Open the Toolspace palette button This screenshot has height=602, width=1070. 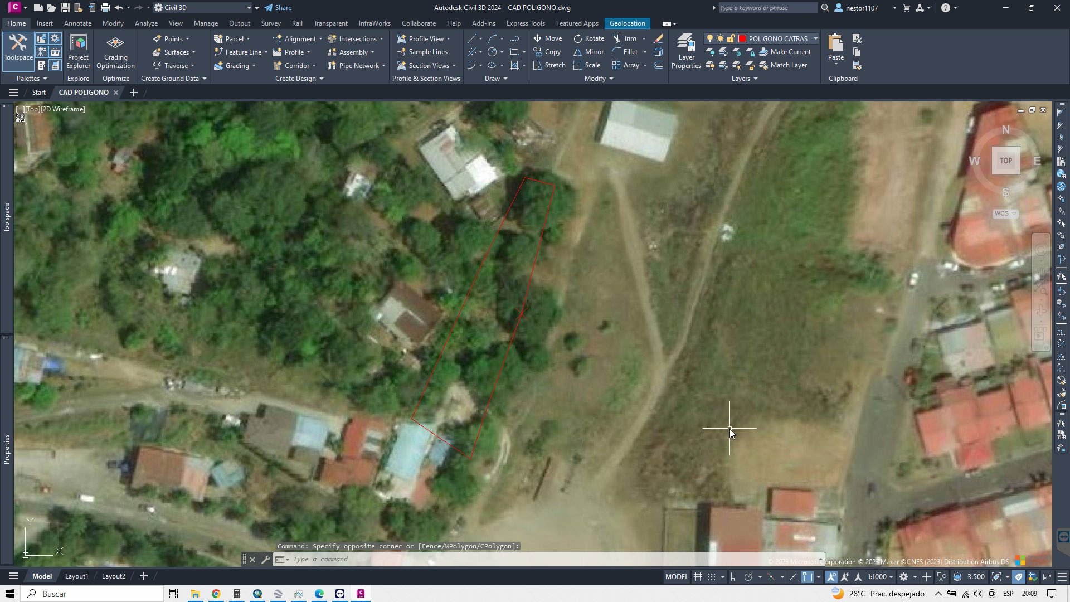18,48
